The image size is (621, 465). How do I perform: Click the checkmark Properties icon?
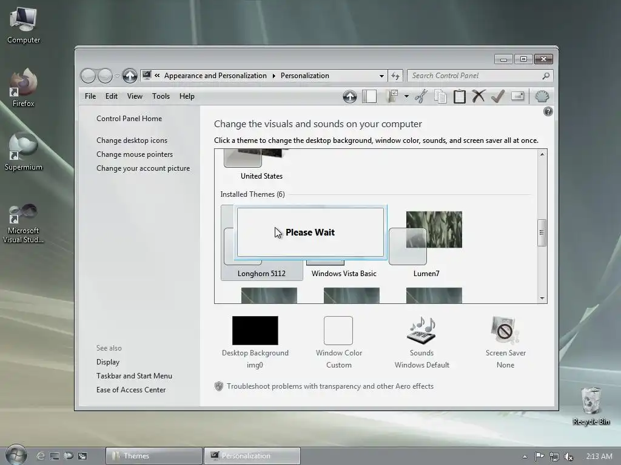click(x=498, y=96)
